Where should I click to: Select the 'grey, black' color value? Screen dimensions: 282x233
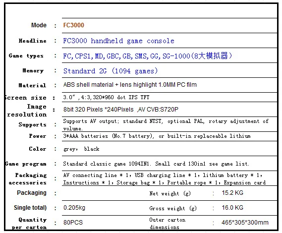click(x=81, y=149)
